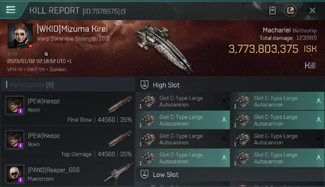Select the Participants [8] tab
Viewport: 325px width, 187px height.
tap(31, 85)
